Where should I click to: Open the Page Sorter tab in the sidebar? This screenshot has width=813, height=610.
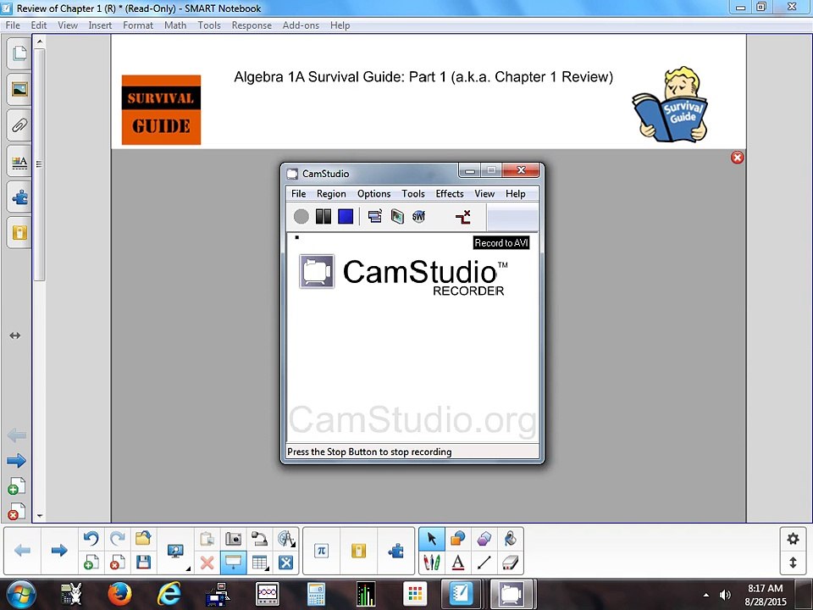pyautogui.click(x=19, y=53)
